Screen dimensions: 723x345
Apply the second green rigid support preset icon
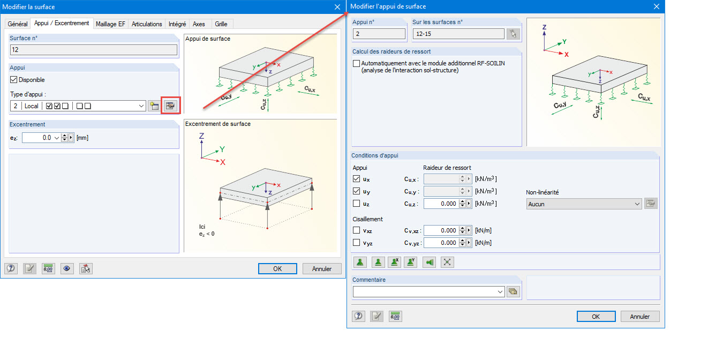(378, 262)
